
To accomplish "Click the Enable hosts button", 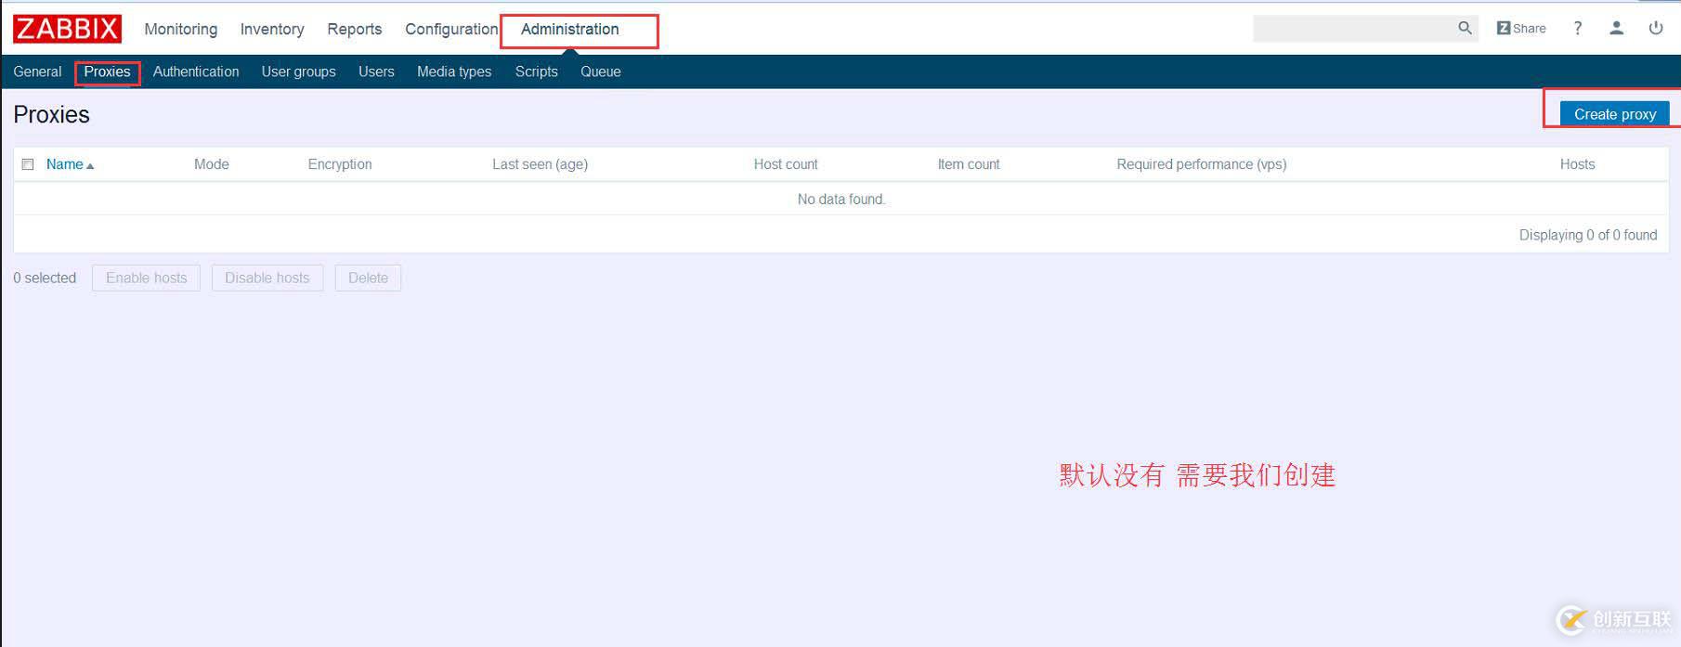I will [146, 278].
